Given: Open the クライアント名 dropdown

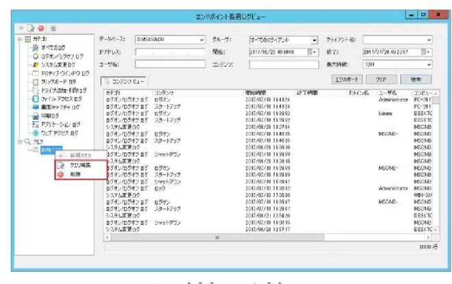Looking at the screenshot, I should pyautogui.click(x=429, y=40).
